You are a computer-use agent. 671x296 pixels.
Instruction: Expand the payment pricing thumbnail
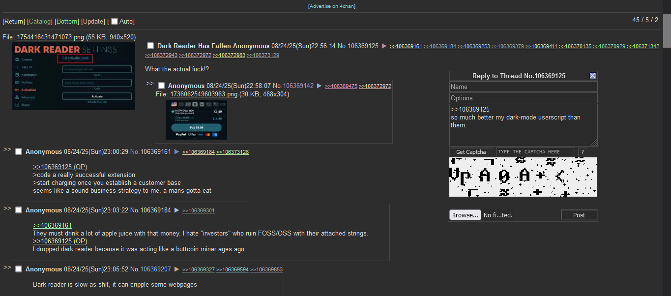pyautogui.click(x=197, y=119)
